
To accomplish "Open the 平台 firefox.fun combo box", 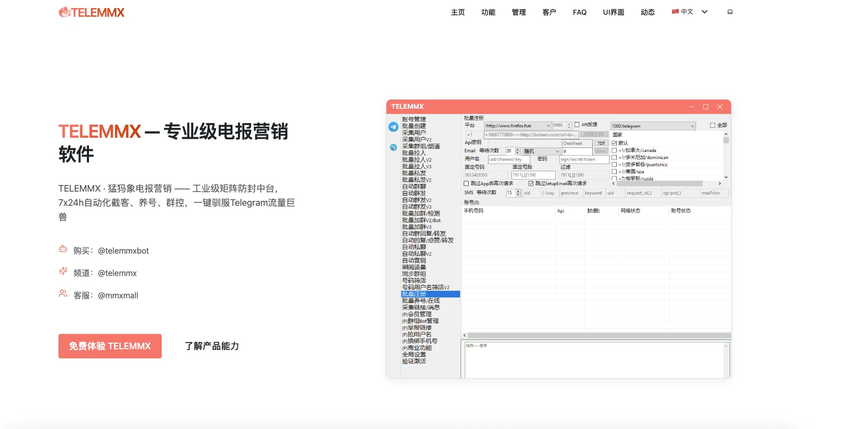I will [x=518, y=126].
